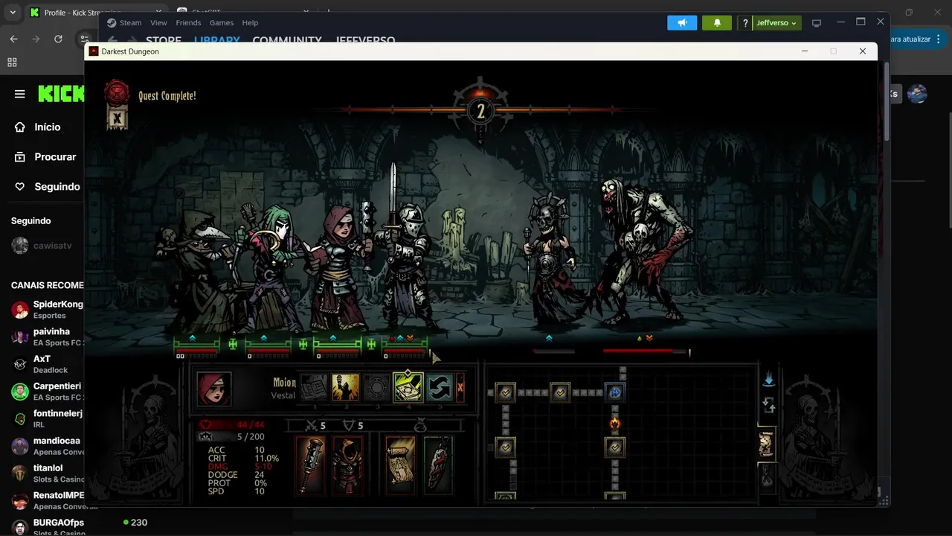Click the torch party marker on map
This screenshot has width=952, height=536.
615,424
